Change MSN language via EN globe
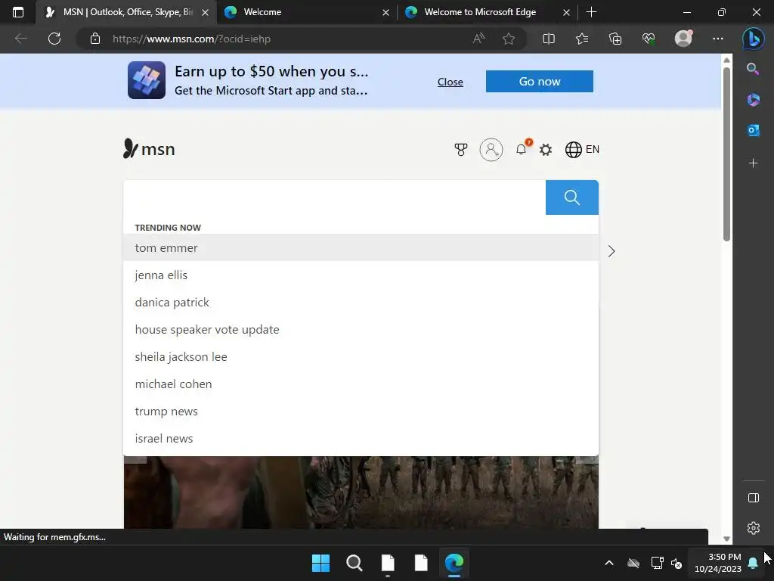This screenshot has height=581, width=774. pos(582,149)
